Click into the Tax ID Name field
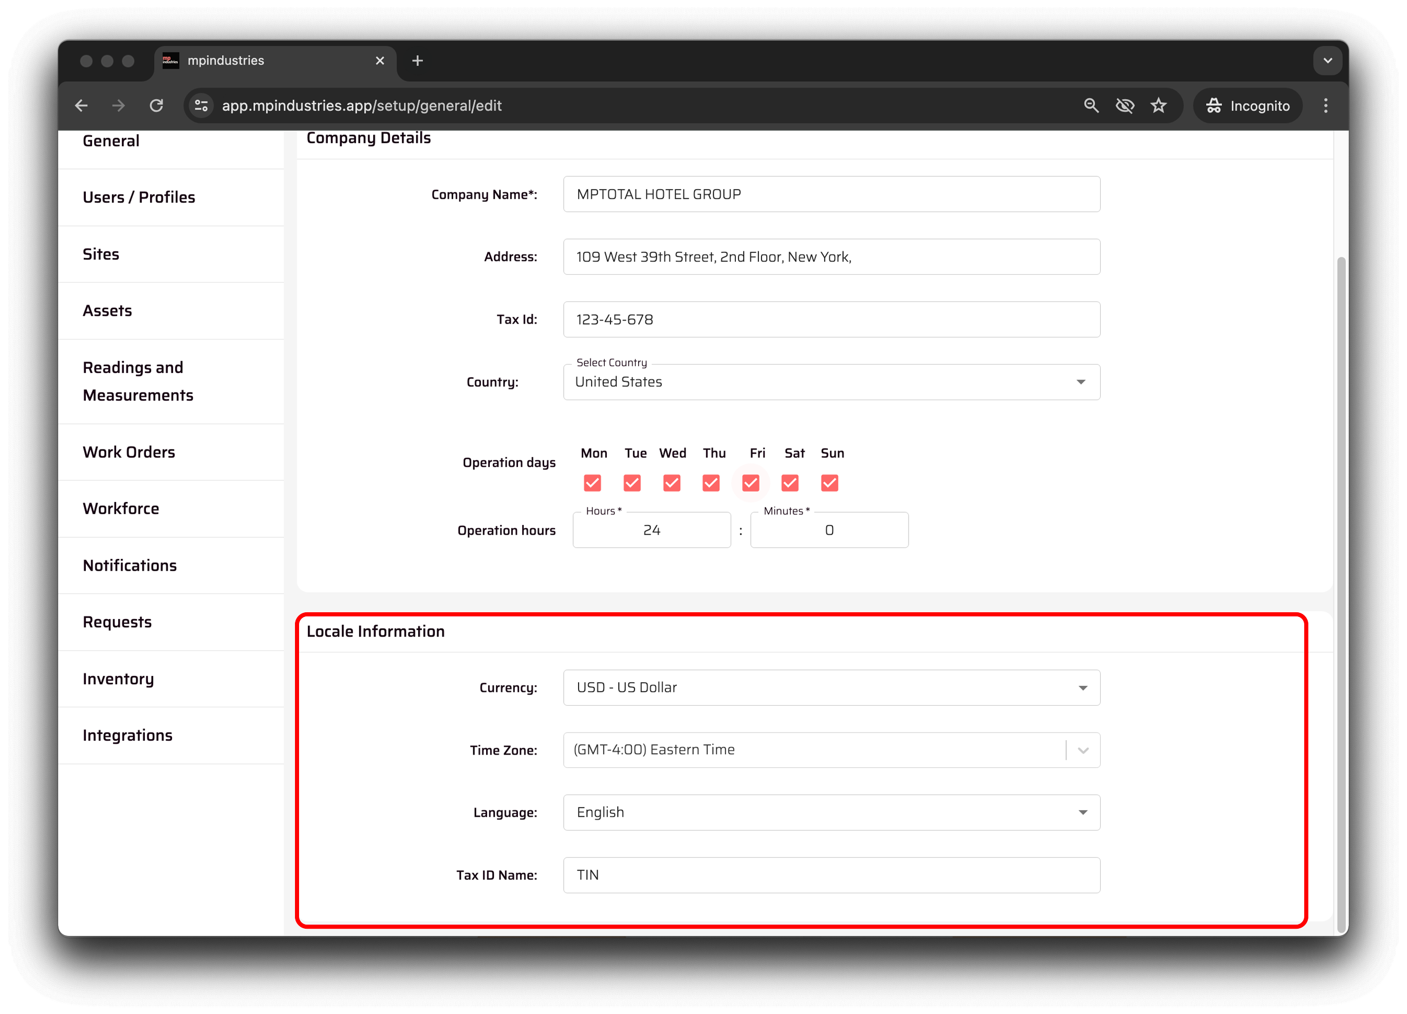1407x1014 pixels. 831,875
